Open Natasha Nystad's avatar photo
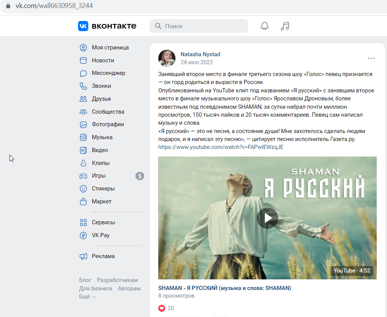387x317 pixels. pyautogui.click(x=167, y=59)
